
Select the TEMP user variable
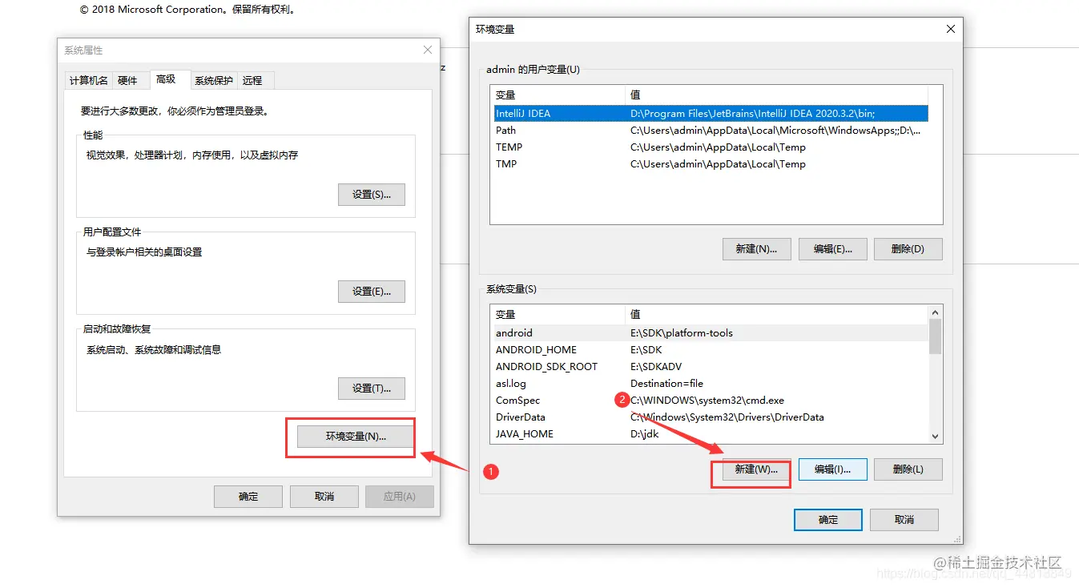click(x=711, y=147)
